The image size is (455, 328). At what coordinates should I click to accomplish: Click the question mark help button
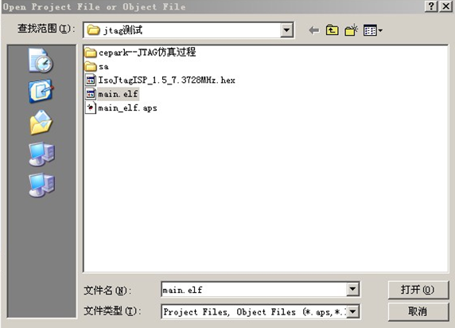431,6
